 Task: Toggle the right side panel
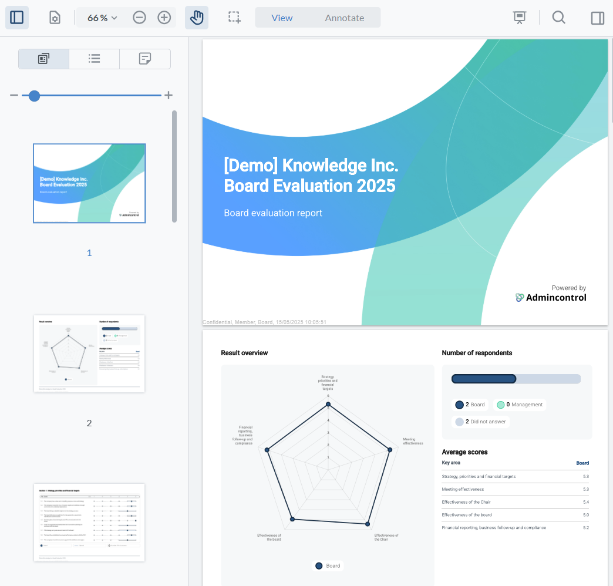coord(597,18)
